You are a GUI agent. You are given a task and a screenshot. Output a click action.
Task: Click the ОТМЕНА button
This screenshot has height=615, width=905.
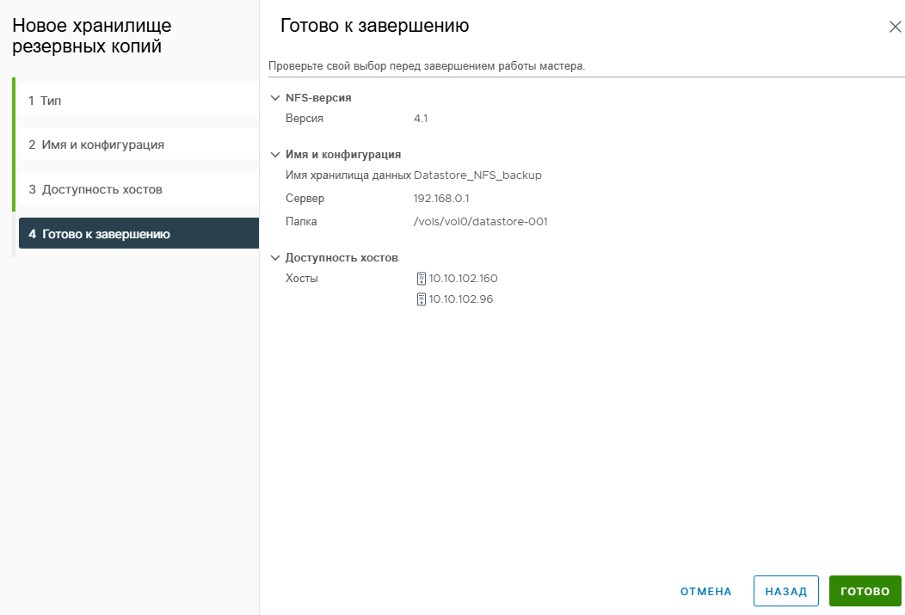[706, 592]
